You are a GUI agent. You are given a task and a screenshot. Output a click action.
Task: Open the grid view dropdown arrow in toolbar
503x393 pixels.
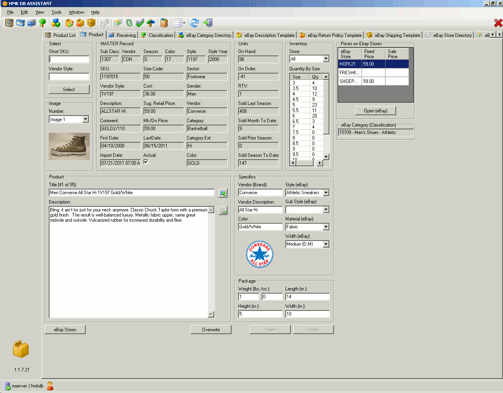pyautogui.click(x=184, y=23)
